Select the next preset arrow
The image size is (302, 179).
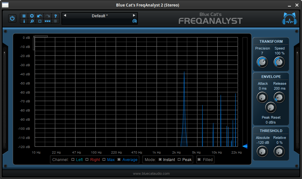click(x=134, y=15)
